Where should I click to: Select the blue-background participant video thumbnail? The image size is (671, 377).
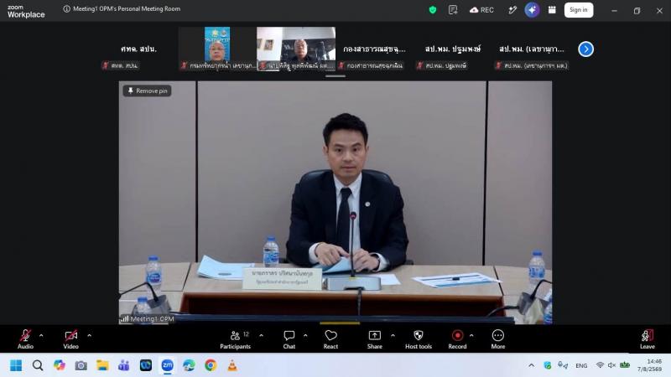point(217,49)
